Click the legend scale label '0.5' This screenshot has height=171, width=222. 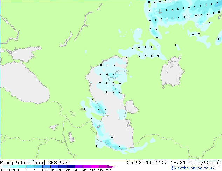pyautogui.click(x=12, y=170)
